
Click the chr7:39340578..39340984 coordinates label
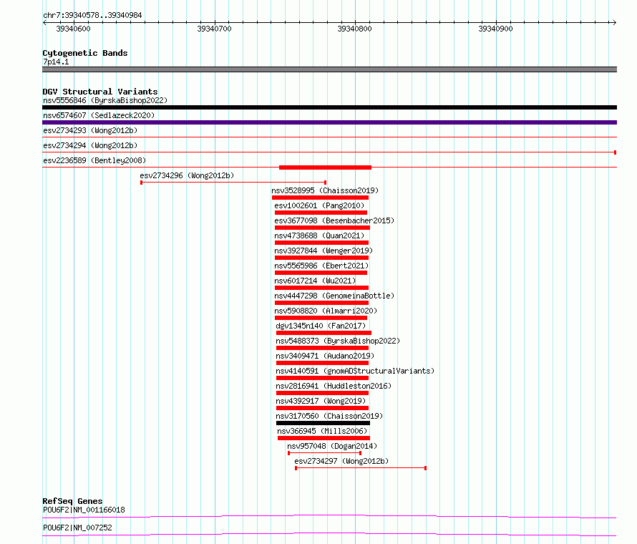pyautogui.click(x=92, y=15)
